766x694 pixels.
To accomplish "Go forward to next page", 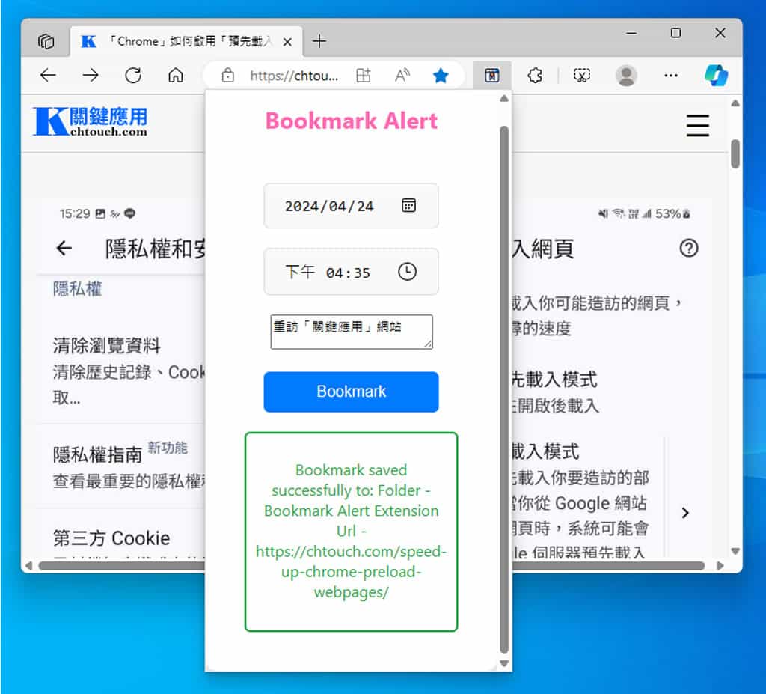I will (x=91, y=76).
